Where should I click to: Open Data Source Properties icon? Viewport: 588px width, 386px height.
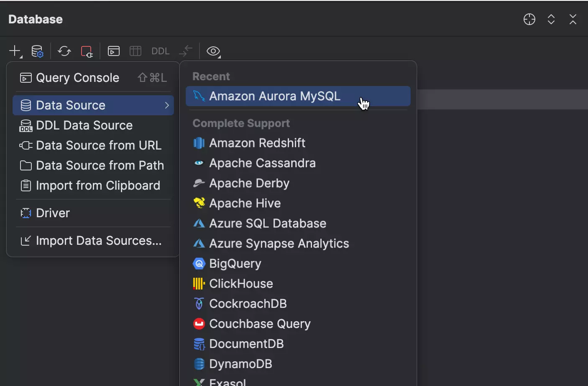[37, 51]
